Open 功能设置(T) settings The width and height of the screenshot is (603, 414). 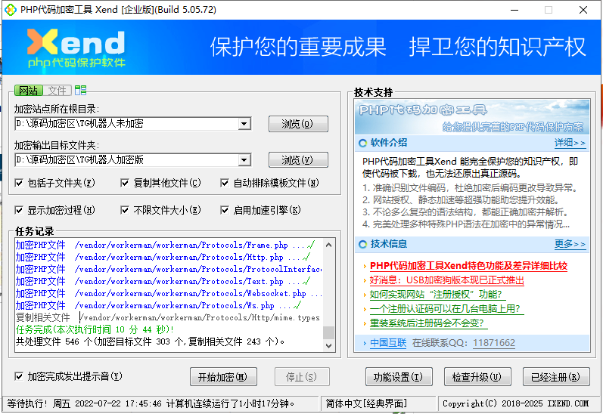pos(399,377)
